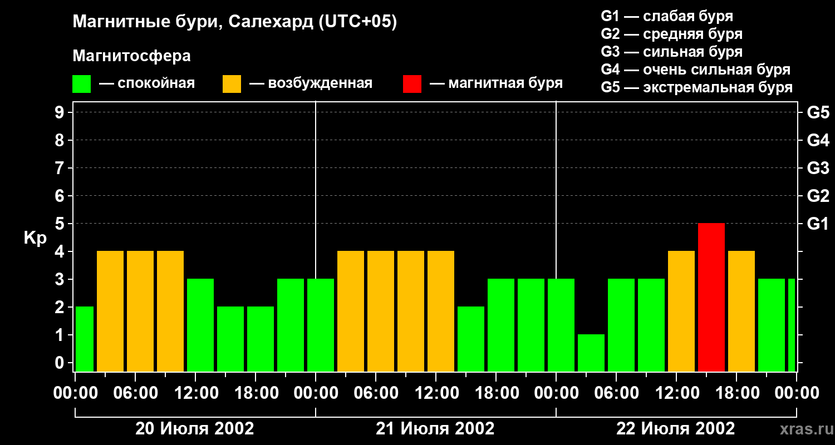This screenshot has width=835, height=445.
Task: Click the red 'магнитная буря' legend swatch
Action: (x=412, y=84)
